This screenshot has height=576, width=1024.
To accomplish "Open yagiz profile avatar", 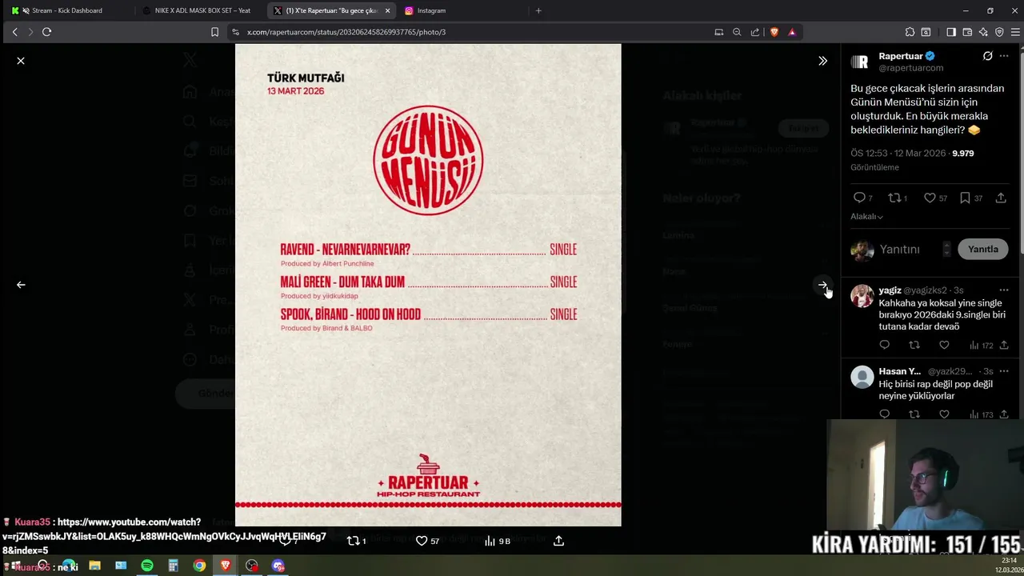I will (x=862, y=296).
